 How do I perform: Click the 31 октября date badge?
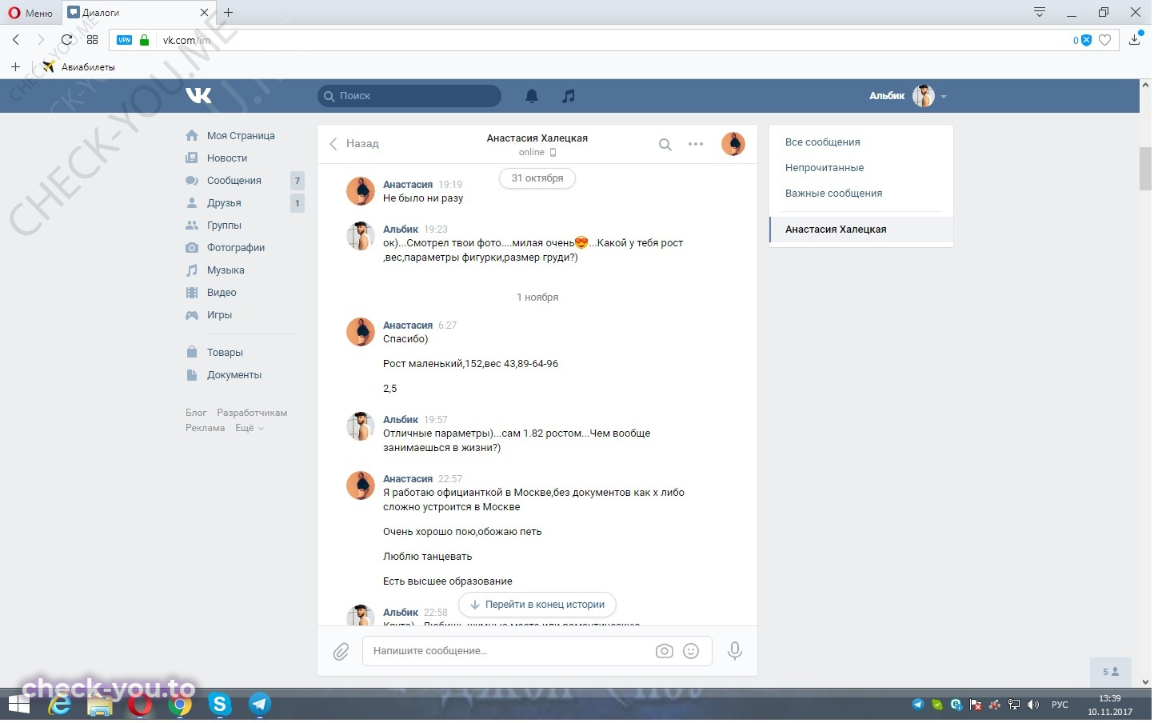537,178
